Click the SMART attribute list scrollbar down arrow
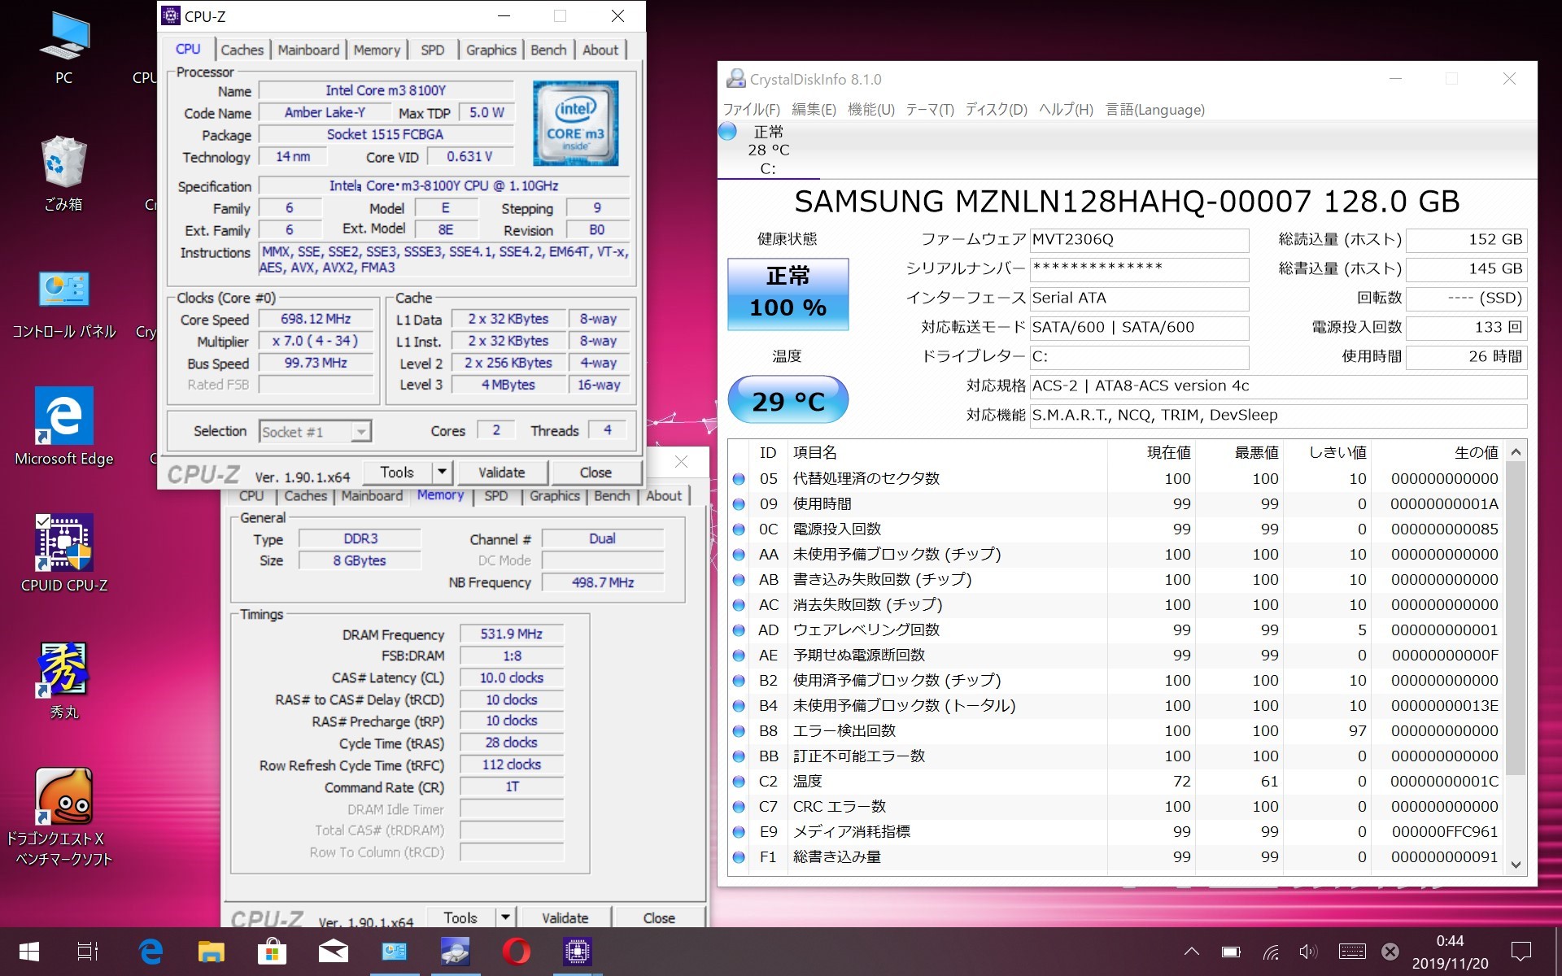The image size is (1562, 976). pos(1515,865)
